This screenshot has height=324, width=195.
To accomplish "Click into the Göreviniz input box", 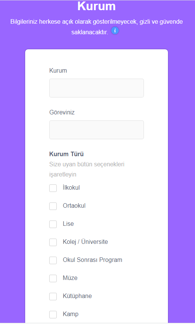I will (x=96, y=130).
